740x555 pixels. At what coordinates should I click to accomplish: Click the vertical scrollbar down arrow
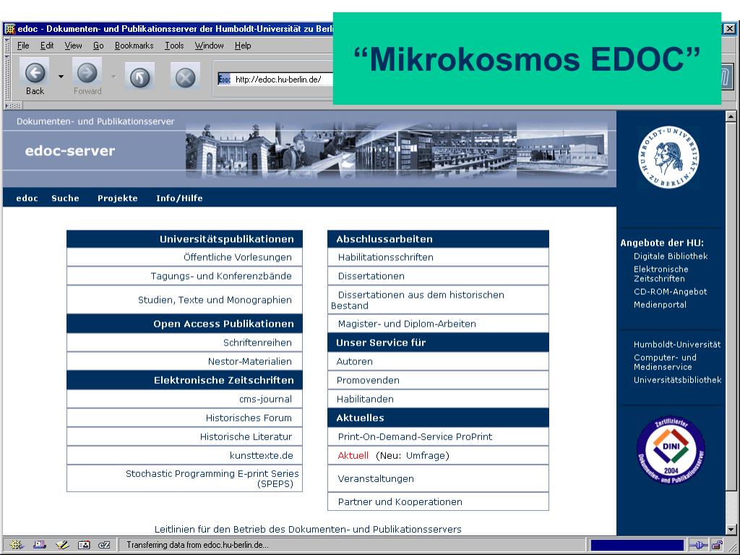(731, 530)
